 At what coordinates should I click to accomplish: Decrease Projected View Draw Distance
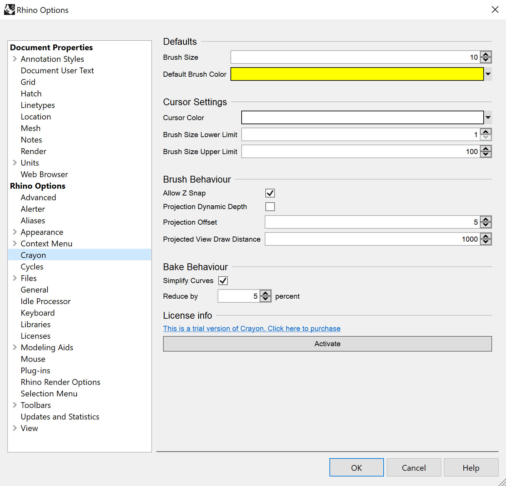[x=486, y=242]
